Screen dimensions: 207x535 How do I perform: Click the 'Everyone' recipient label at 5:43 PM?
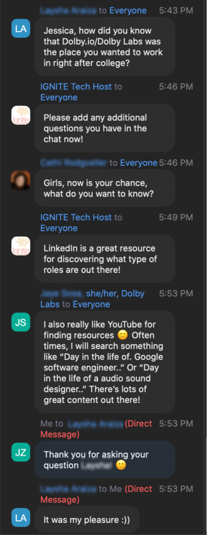[128, 10]
